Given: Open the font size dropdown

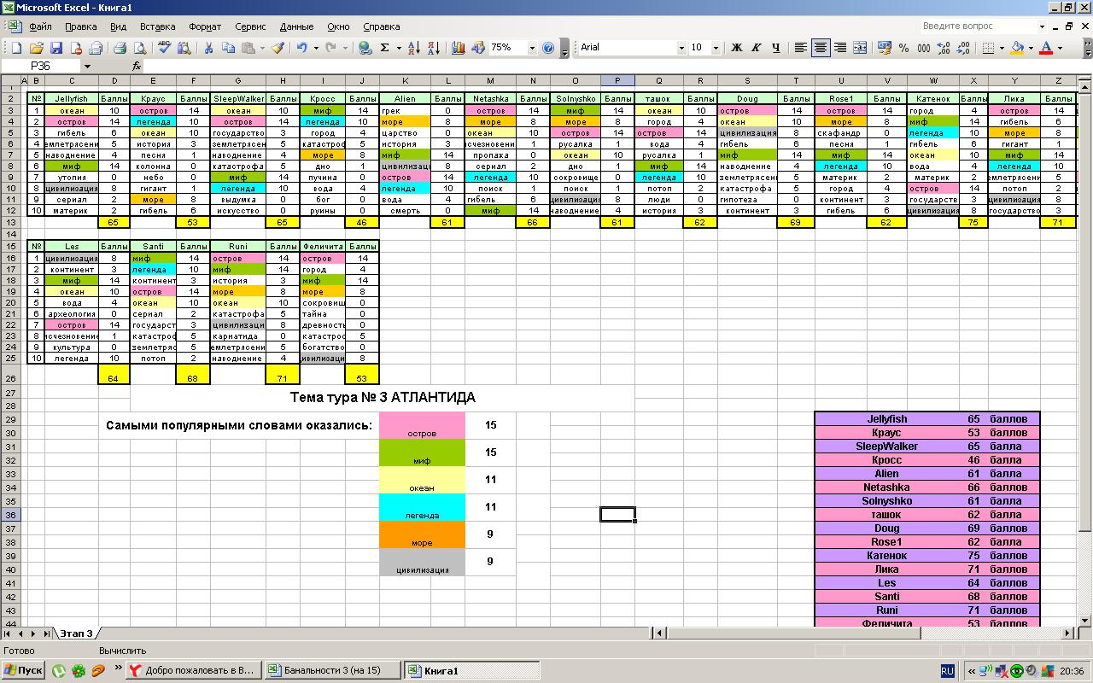Looking at the screenshot, I should click(716, 48).
